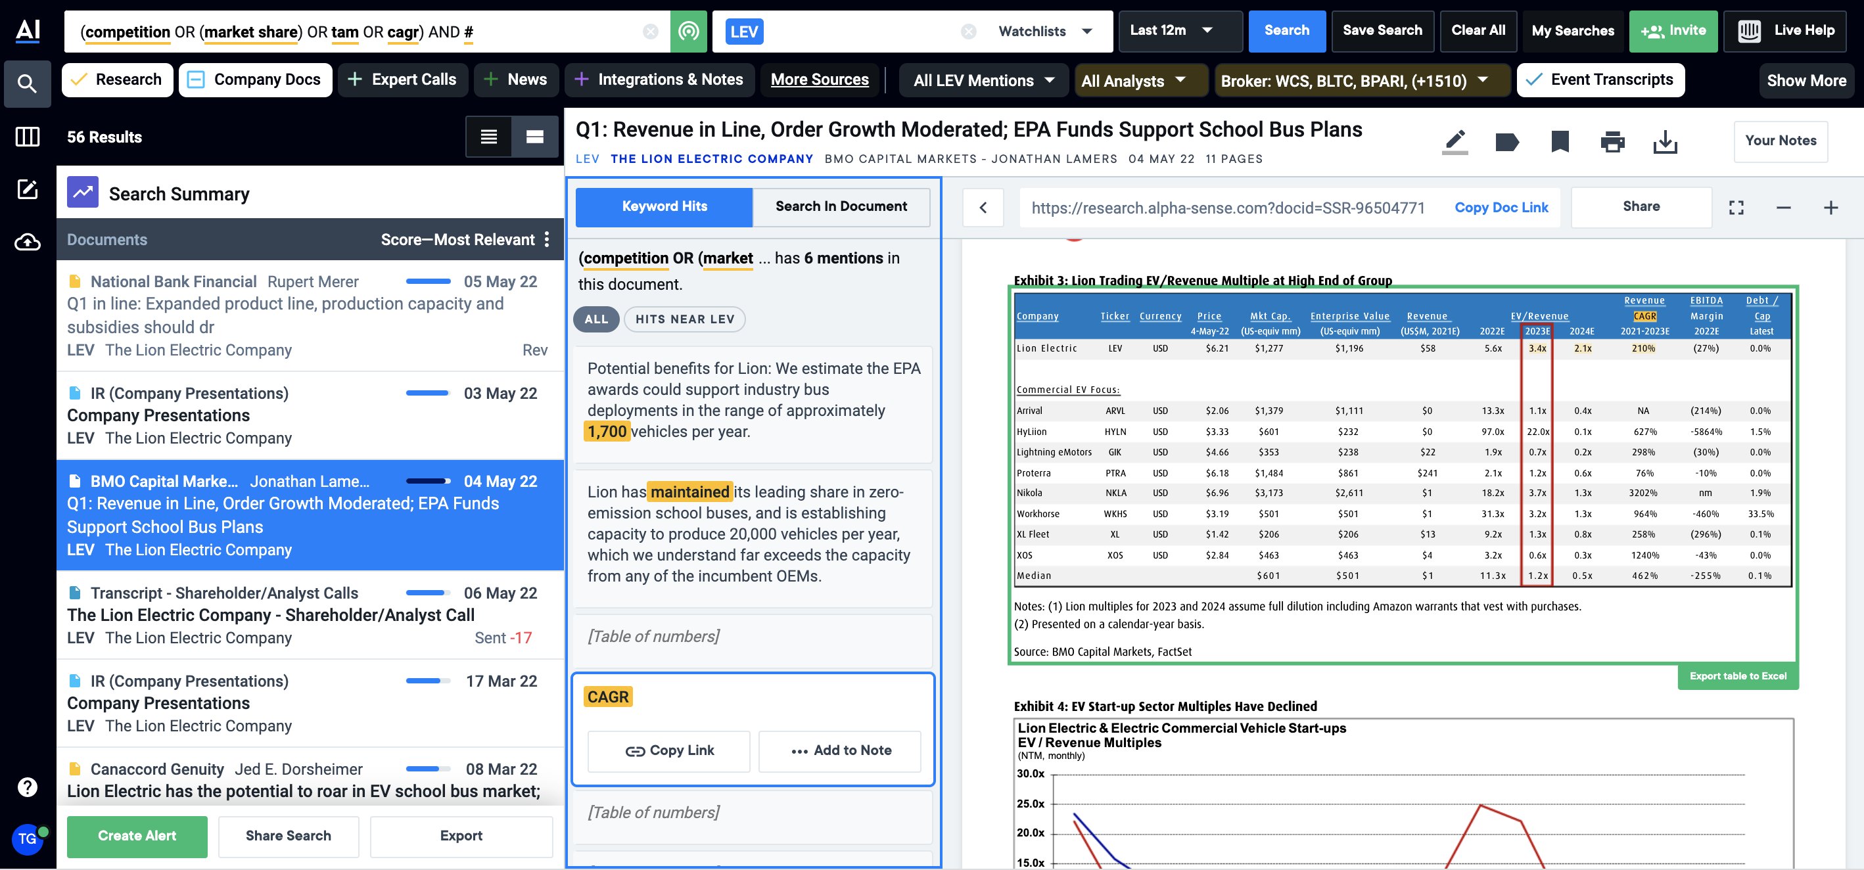Click Export table to Excel
The image size is (1864, 870).
(x=1737, y=676)
